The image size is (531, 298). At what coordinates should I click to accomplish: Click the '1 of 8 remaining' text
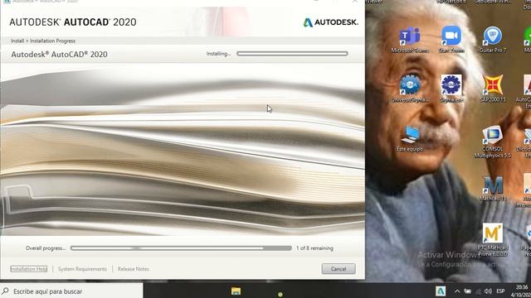314,248
